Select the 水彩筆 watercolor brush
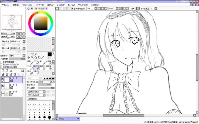The width and height of the screenshot is (199, 124). point(49,62)
